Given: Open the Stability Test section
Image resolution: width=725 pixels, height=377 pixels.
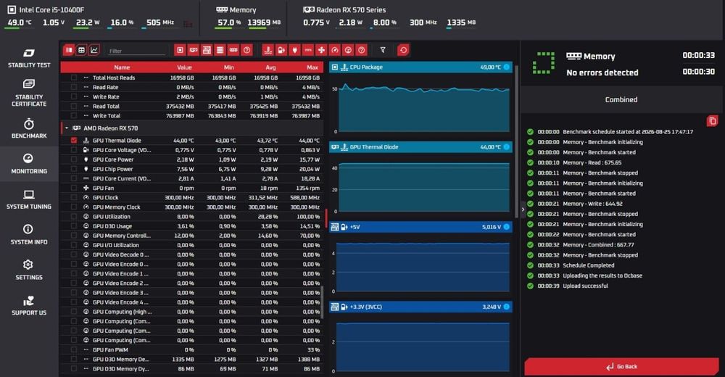Looking at the screenshot, I should (x=29, y=58).
